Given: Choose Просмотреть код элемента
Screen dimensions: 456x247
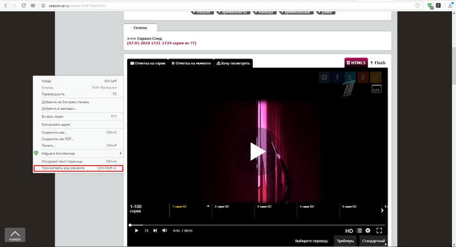Looking at the screenshot, I should pyautogui.click(x=79, y=168).
